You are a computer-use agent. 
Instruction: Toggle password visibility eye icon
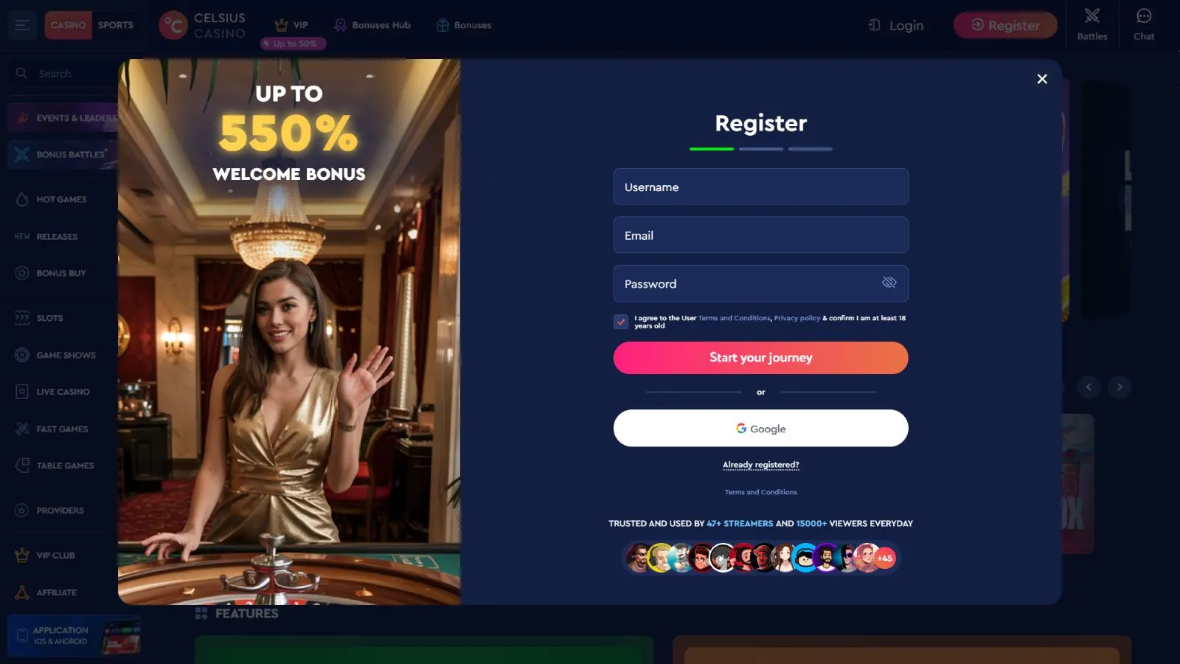click(x=889, y=283)
